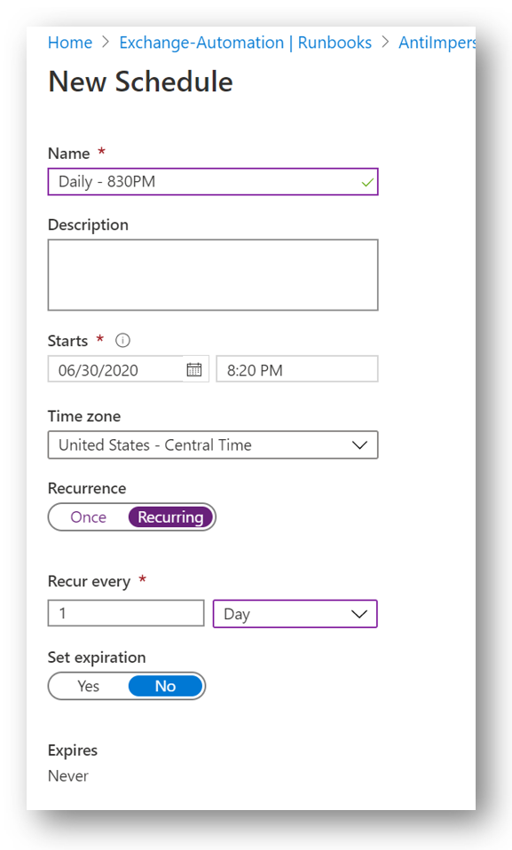Click first breadcrumb chevron after Home
512x850 pixels.
[106, 42]
